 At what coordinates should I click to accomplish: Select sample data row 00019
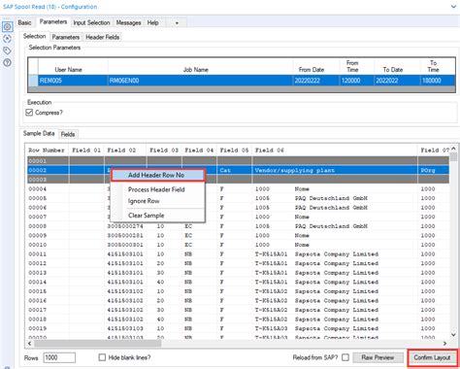coord(239,328)
